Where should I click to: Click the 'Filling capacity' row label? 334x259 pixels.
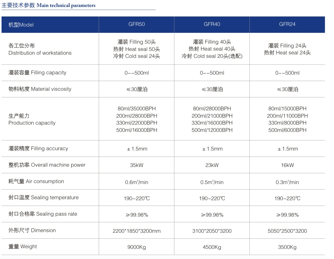tap(37, 73)
